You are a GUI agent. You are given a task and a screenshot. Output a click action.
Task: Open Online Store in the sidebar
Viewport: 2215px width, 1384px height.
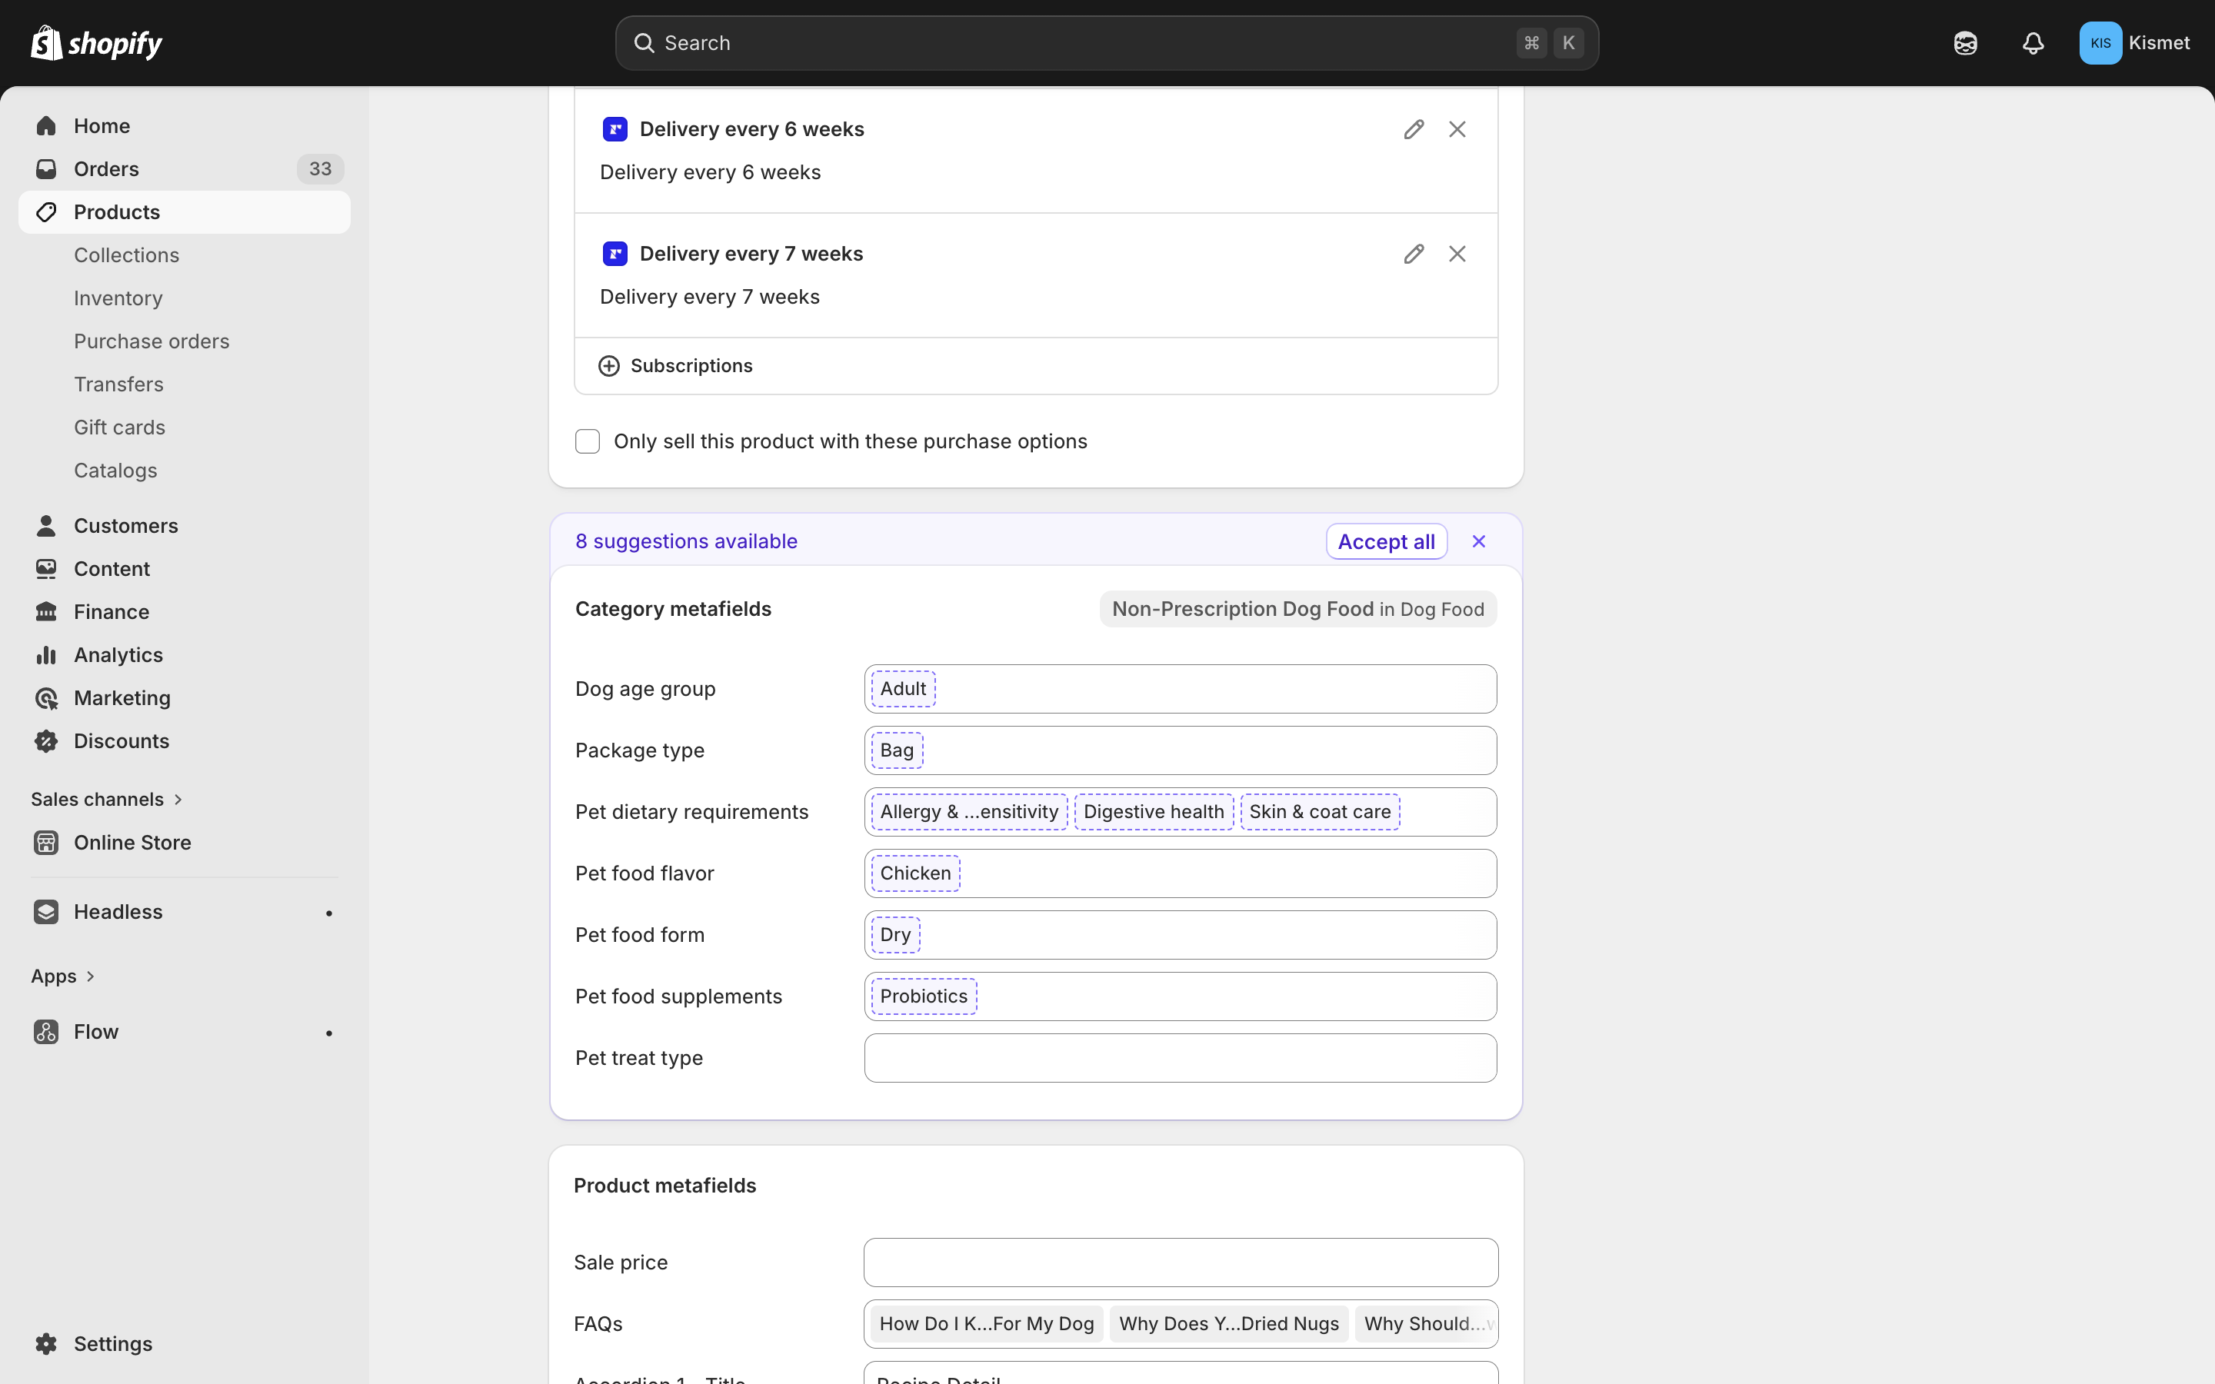(132, 842)
